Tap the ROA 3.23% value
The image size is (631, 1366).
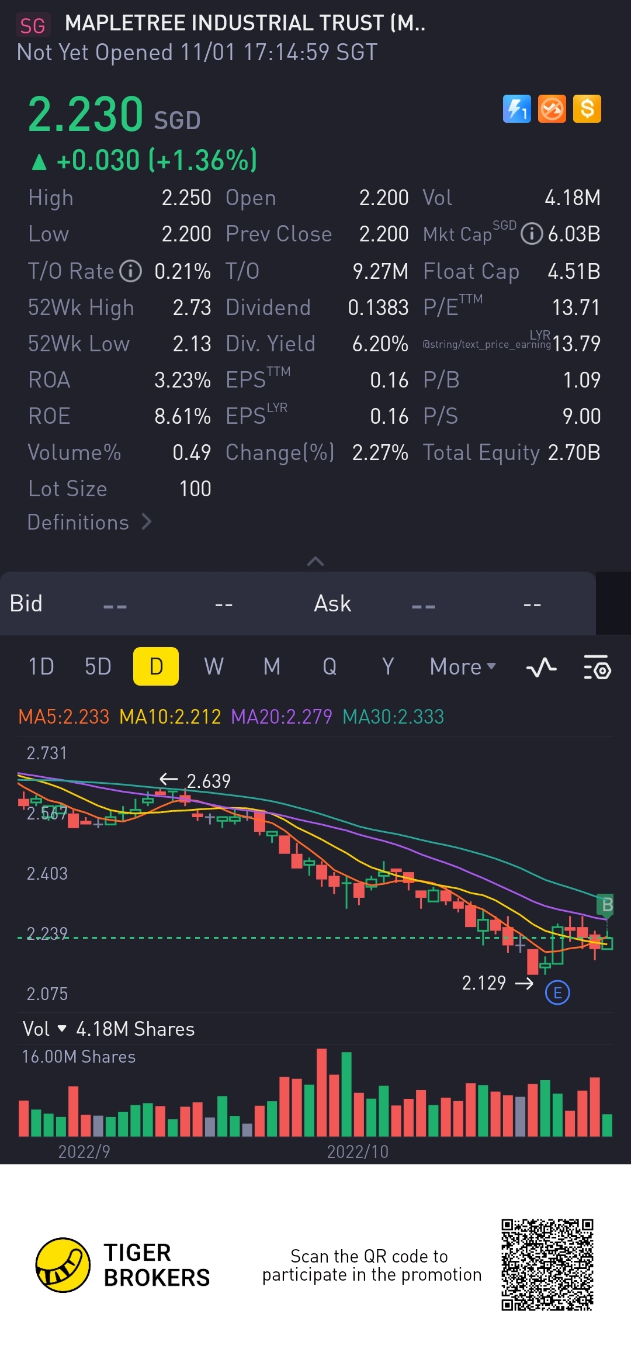(182, 380)
